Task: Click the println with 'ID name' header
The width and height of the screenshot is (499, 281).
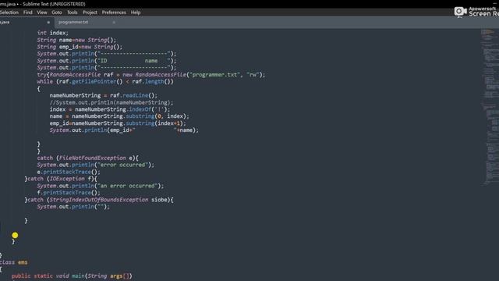Action: (x=107, y=61)
